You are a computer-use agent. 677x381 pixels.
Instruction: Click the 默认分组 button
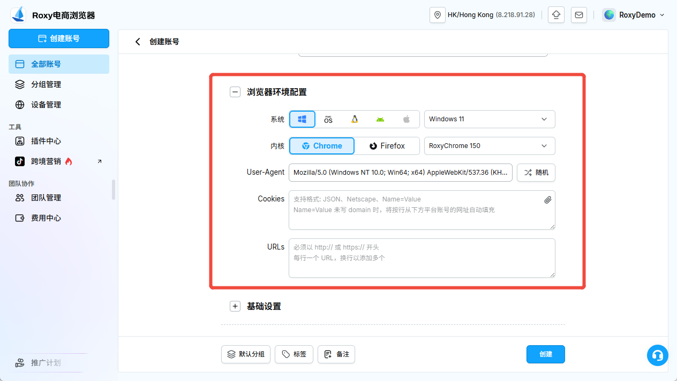[246, 354]
